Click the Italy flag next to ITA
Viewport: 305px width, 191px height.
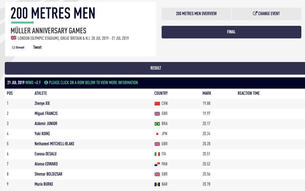tap(157, 154)
